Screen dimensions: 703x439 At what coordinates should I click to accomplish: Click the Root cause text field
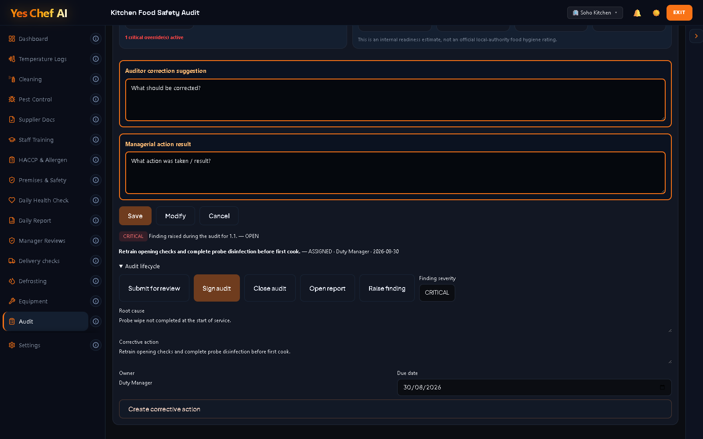(x=395, y=324)
